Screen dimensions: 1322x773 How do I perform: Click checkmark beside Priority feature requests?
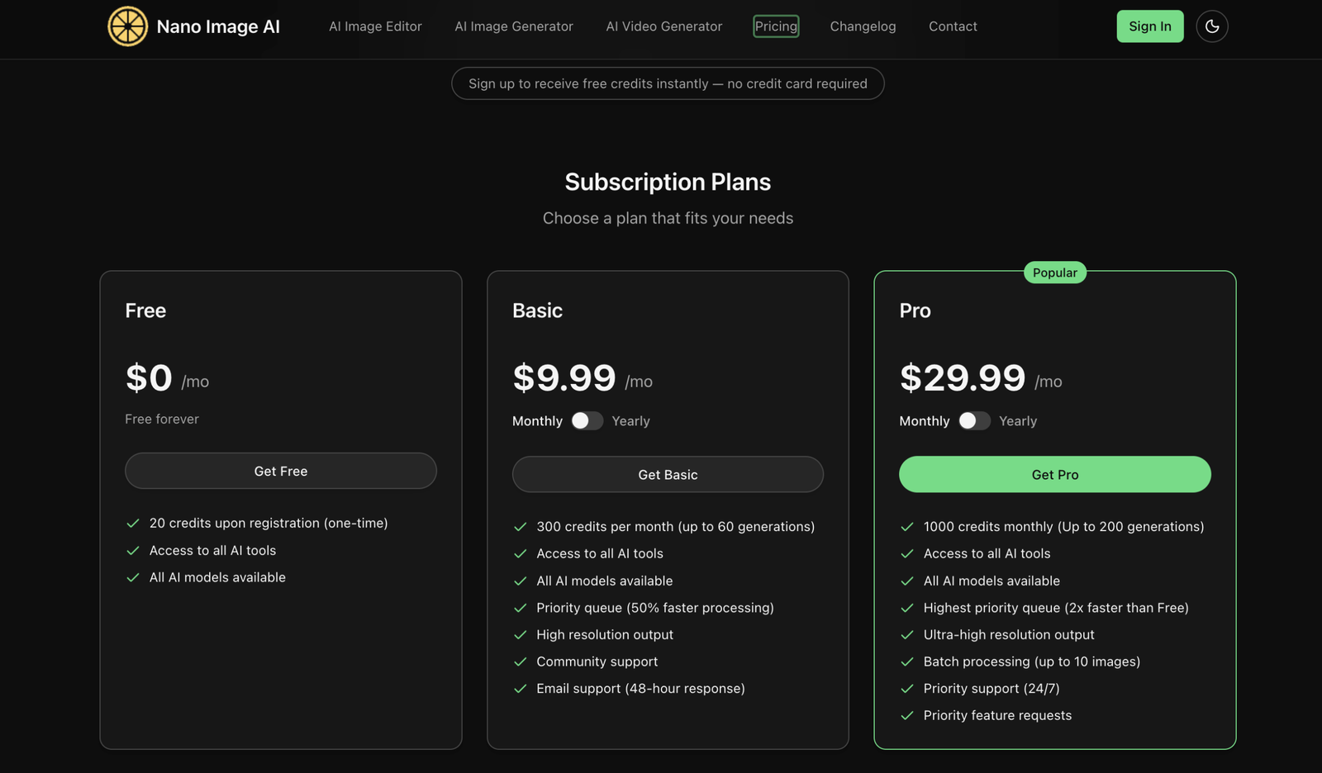907,716
